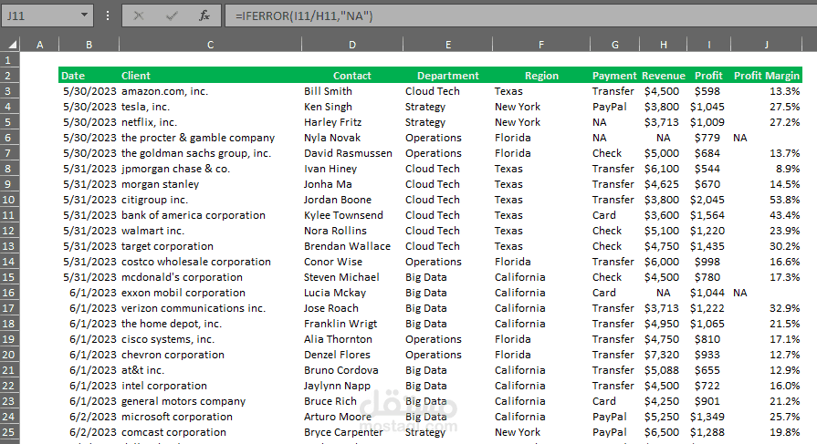This screenshot has height=444, width=817.
Task: Select contact Ivan Hiney cell
Action: [352, 169]
